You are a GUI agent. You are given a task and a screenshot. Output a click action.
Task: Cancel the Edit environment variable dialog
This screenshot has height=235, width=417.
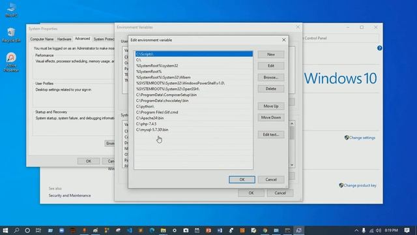pos(271,180)
